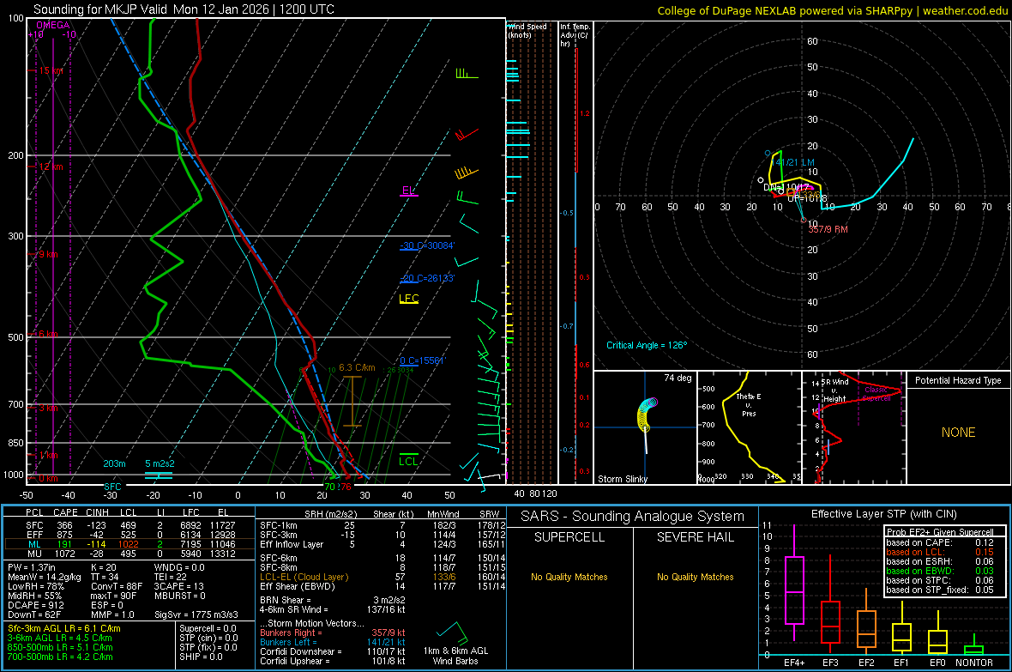Click the SARS - Sounding Analogue System title
This screenshot has height=672, width=1012.
(x=632, y=517)
